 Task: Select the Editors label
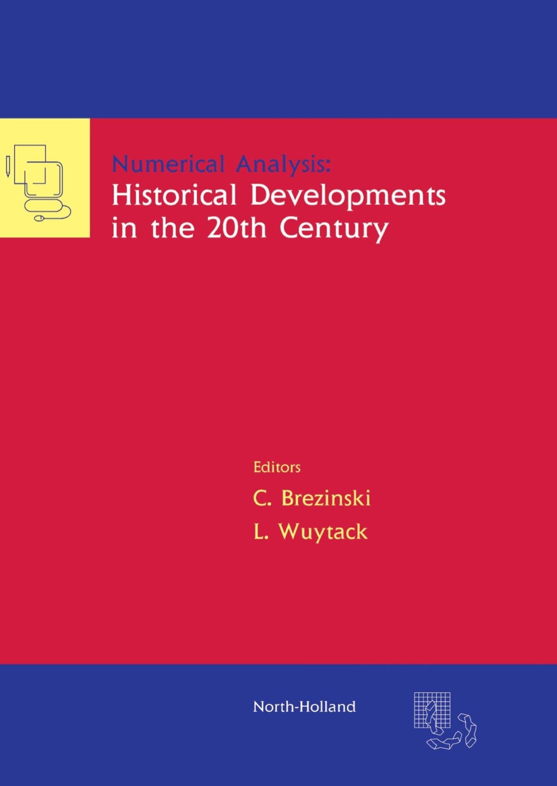(x=277, y=466)
